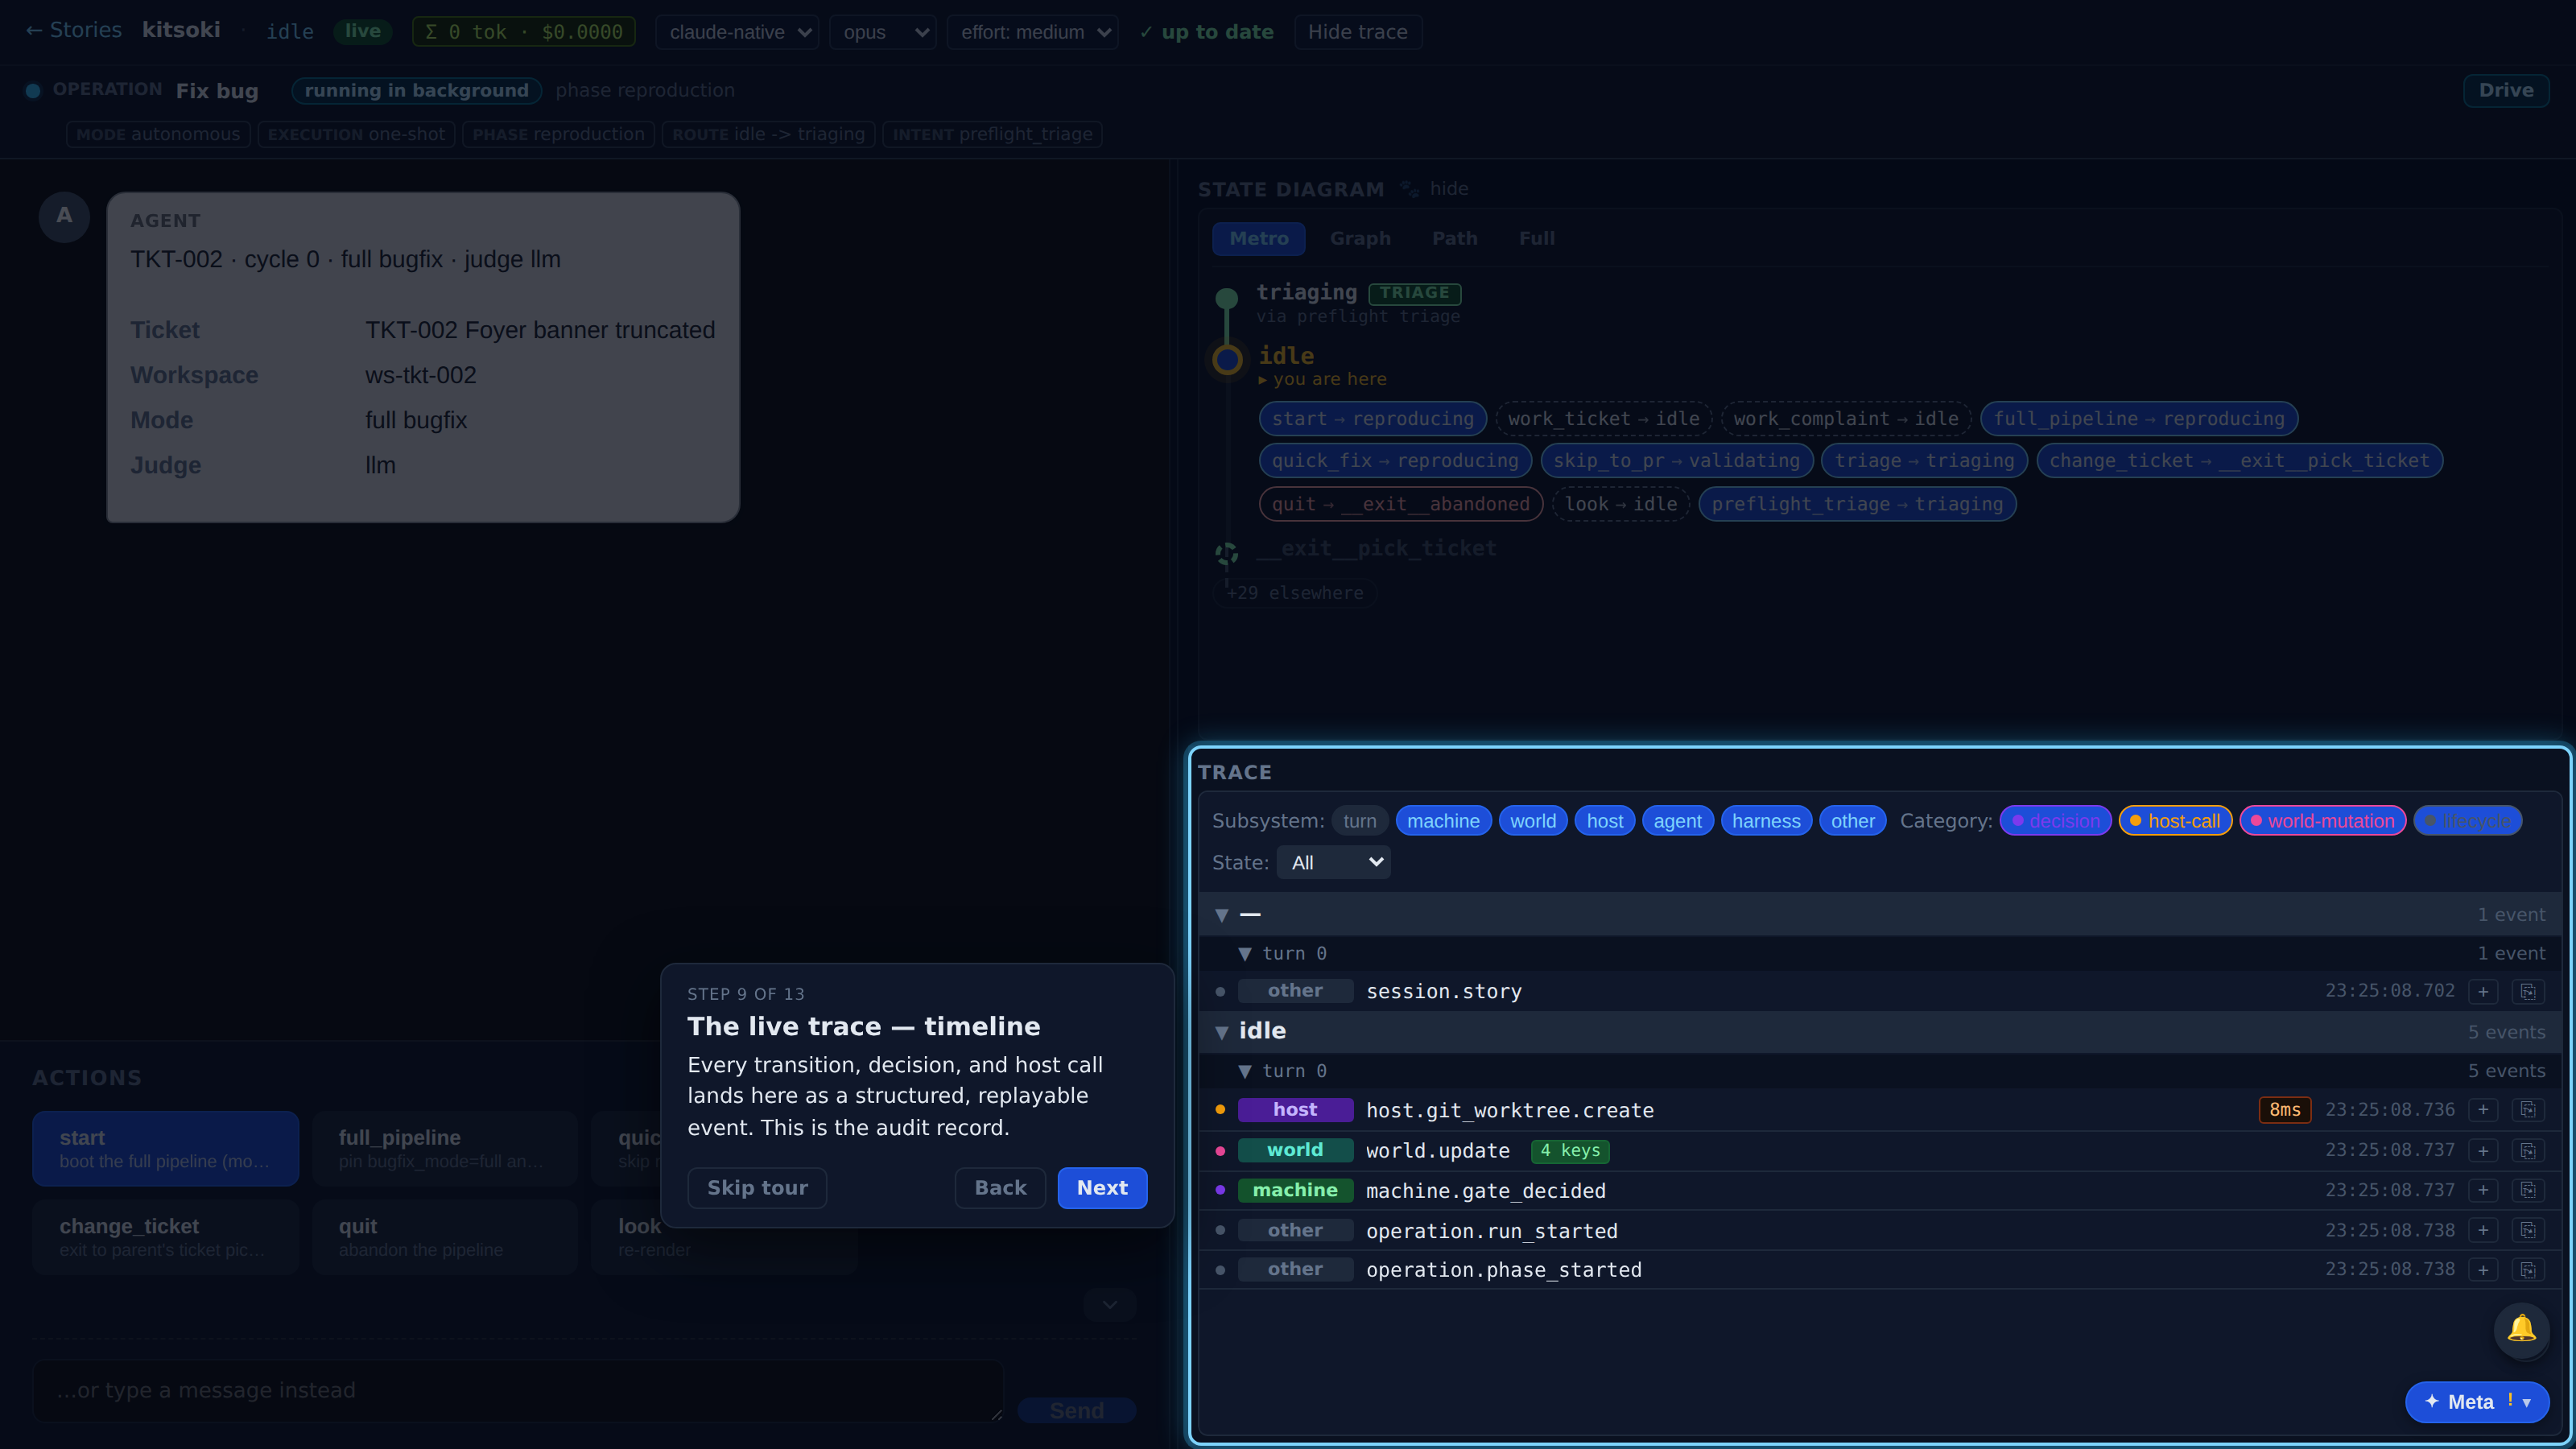2576x1449 pixels.
Task: Toggle the machine subsystem filter
Action: [x=1443, y=821]
